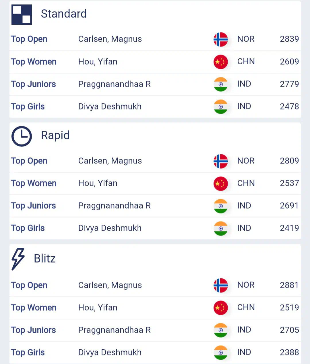Click India flag in Blitz Top Girls row

pyautogui.click(x=220, y=353)
